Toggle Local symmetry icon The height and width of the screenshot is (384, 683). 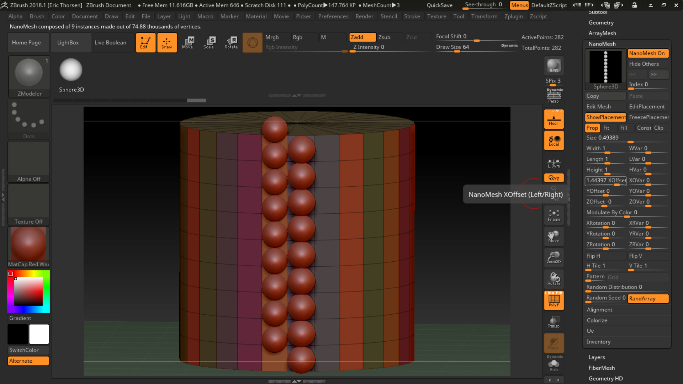pyautogui.click(x=554, y=140)
